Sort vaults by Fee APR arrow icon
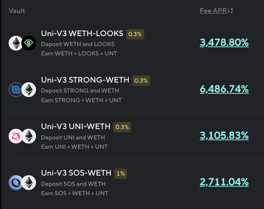Screen dimensions: 264x209 click(230, 11)
